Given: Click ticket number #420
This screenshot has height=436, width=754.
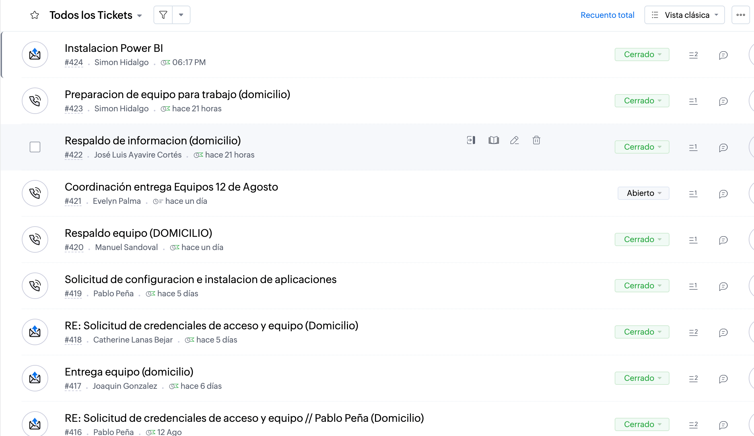Looking at the screenshot, I should 74,247.
